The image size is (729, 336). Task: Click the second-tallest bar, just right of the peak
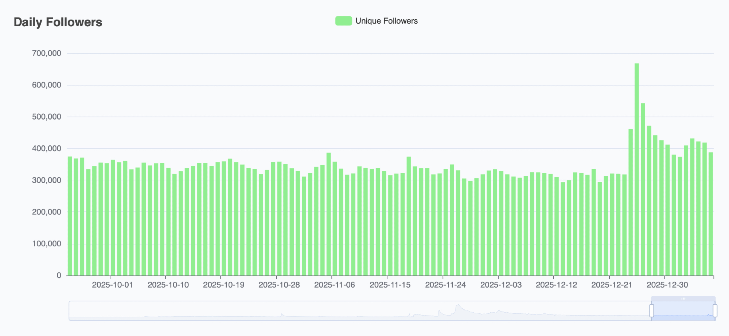(643, 190)
